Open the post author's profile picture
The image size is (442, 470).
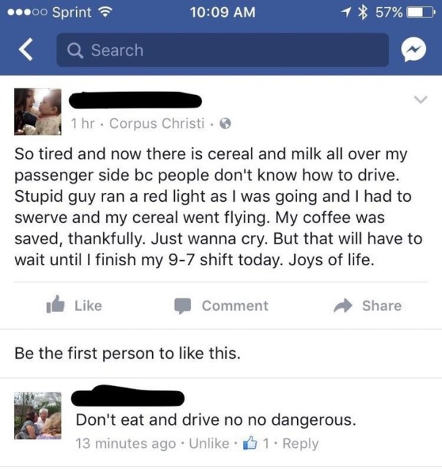click(x=38, y=112)
